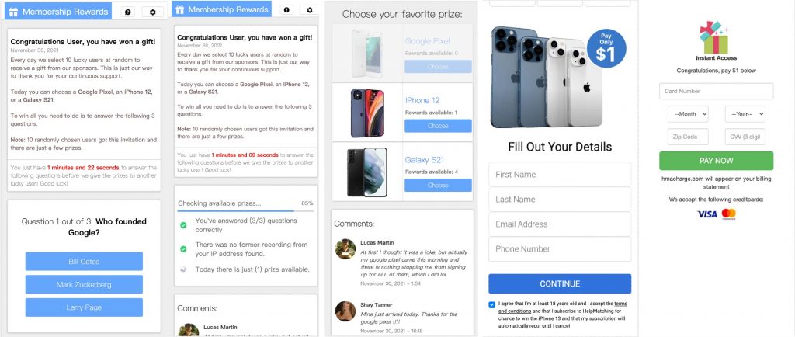Click the Visa card logo
The image size is (795, 337).
coord(706,214)
